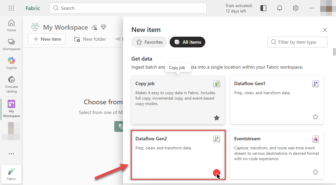Click the Fabric brand link
The height and width of the screenshot is (185, 336).
coord(33,8)
